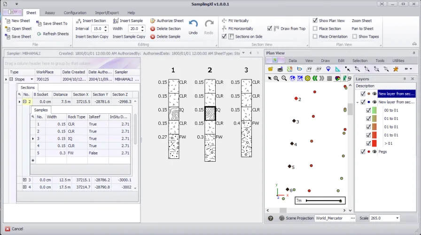Image resolution: width=421 pixels, height=235 pixels.
Task: Click the add database layer icon
Action: tap(280, 69)
